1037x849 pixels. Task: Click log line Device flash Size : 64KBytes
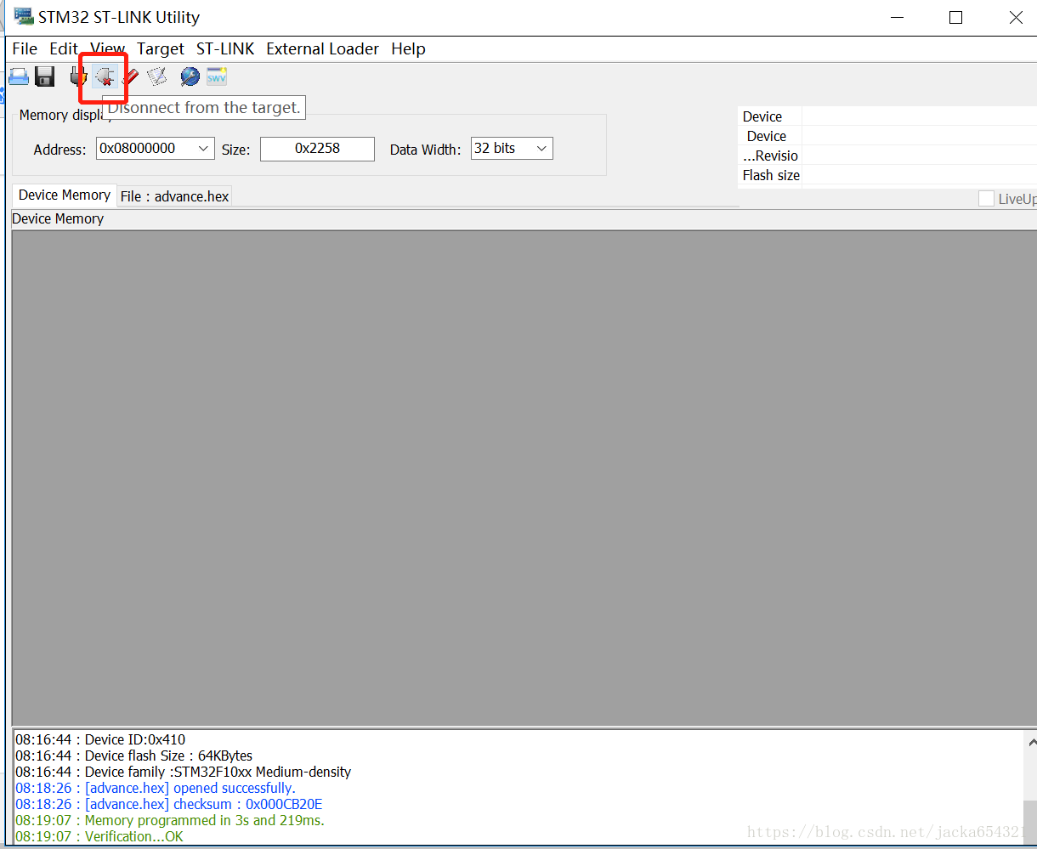133,756
